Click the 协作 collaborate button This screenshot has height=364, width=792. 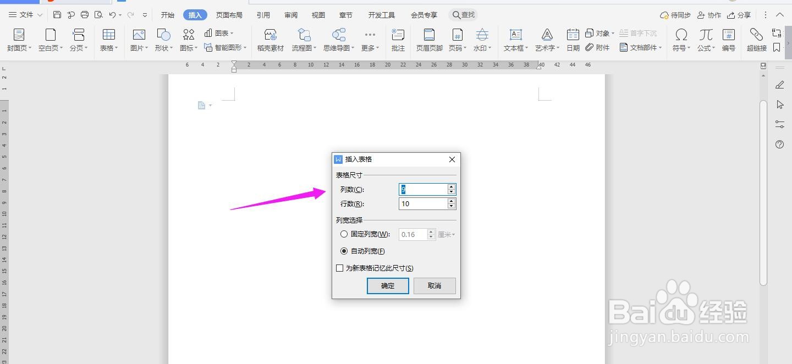click(x=709, y=15)
